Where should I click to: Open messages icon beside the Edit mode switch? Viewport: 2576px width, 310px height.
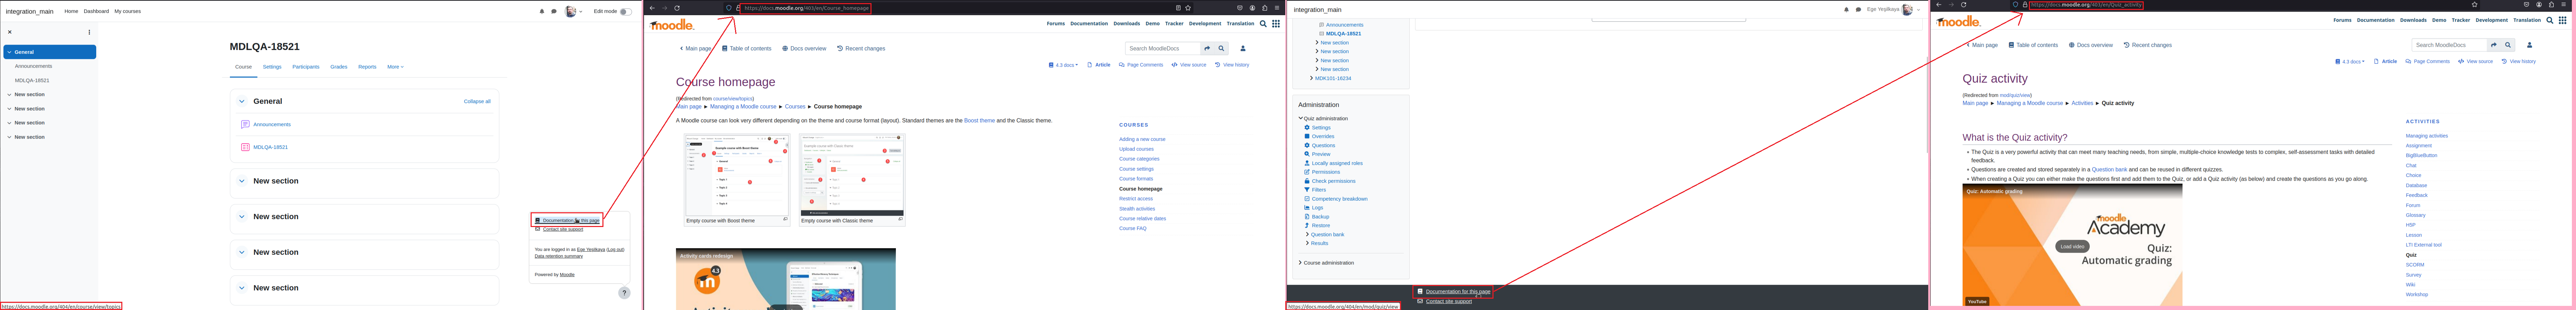point(554,12)
